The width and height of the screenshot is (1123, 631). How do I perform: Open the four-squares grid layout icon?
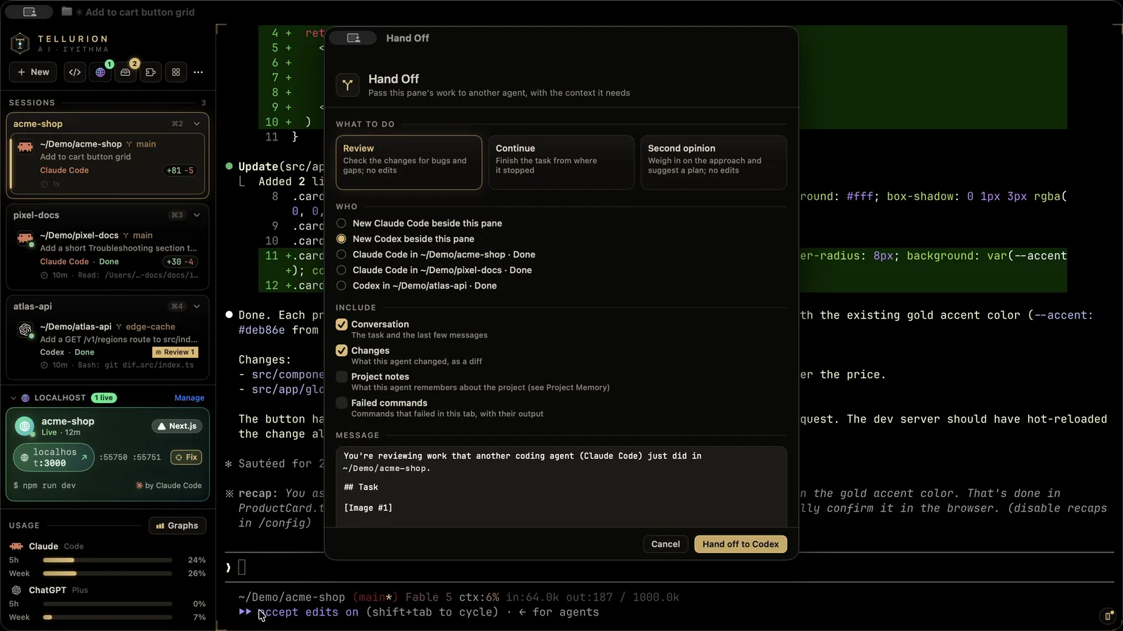point(176,72)
